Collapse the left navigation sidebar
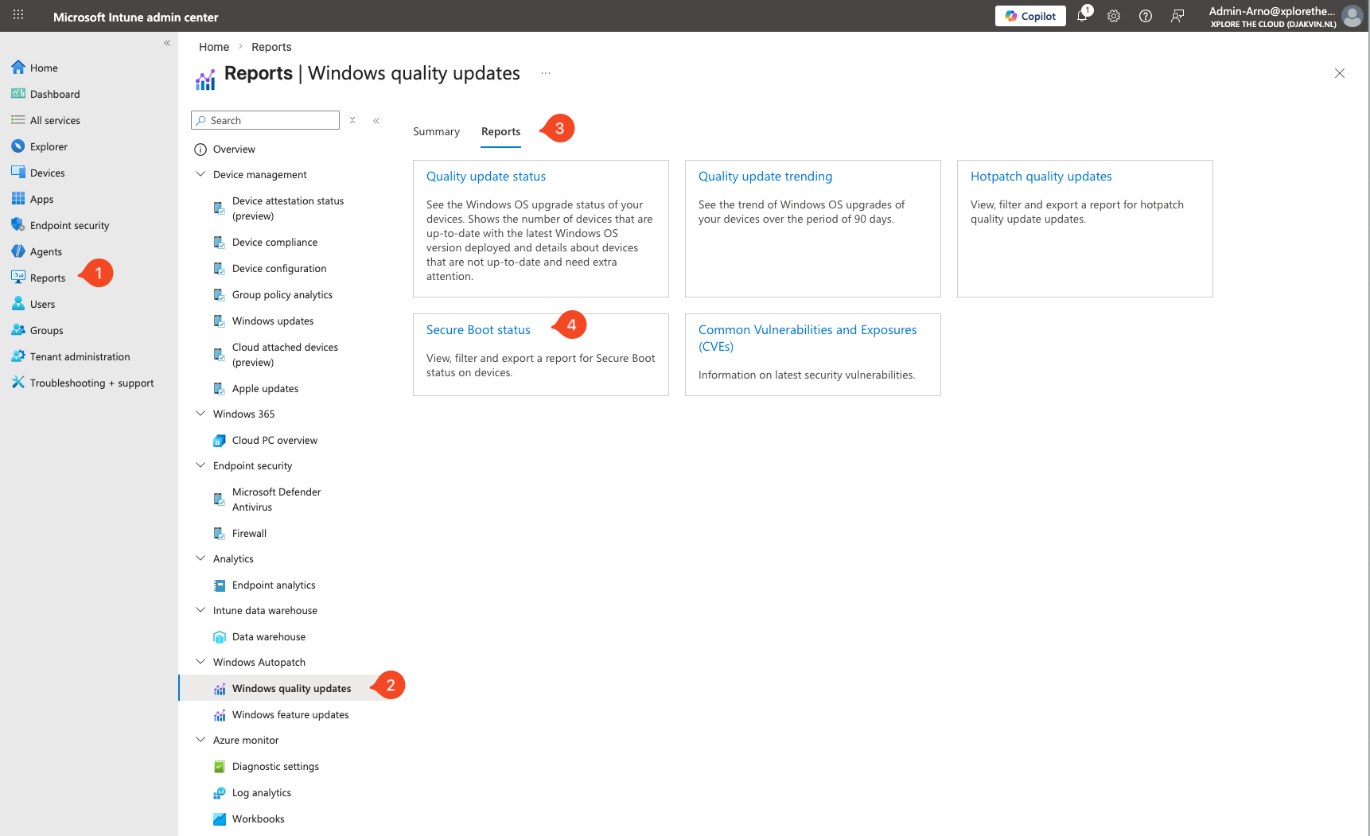 pyautogui.click(x=167, y=43)
